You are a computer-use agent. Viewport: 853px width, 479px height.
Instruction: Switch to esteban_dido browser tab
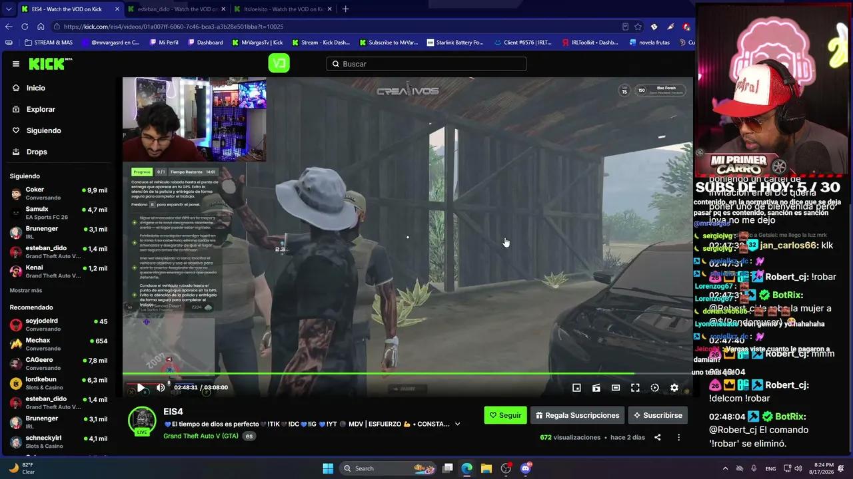click(x=177, y=9)
